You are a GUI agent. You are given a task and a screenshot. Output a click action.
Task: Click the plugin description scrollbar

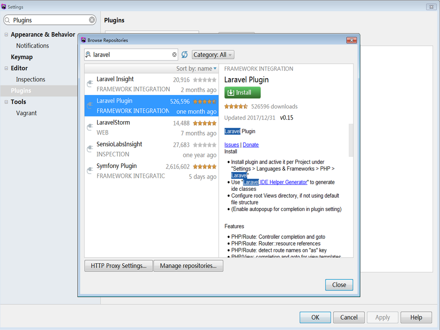click(351, 140)
